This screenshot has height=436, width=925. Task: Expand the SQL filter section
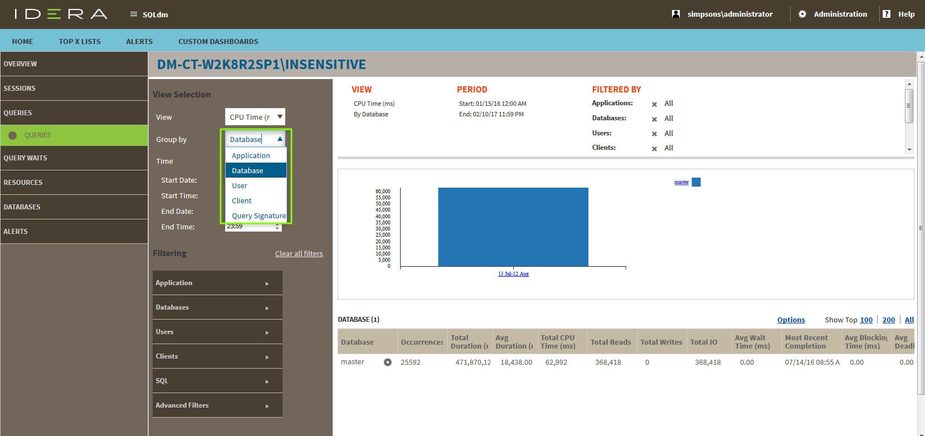click(217, 381)
